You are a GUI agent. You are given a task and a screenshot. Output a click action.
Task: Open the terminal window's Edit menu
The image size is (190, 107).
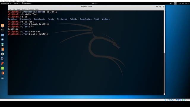click(x=14, y=9)
